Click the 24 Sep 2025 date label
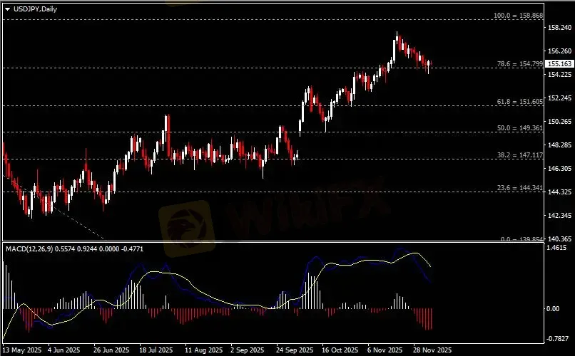Viewport: 575px width, 356px height. (295, 350)
